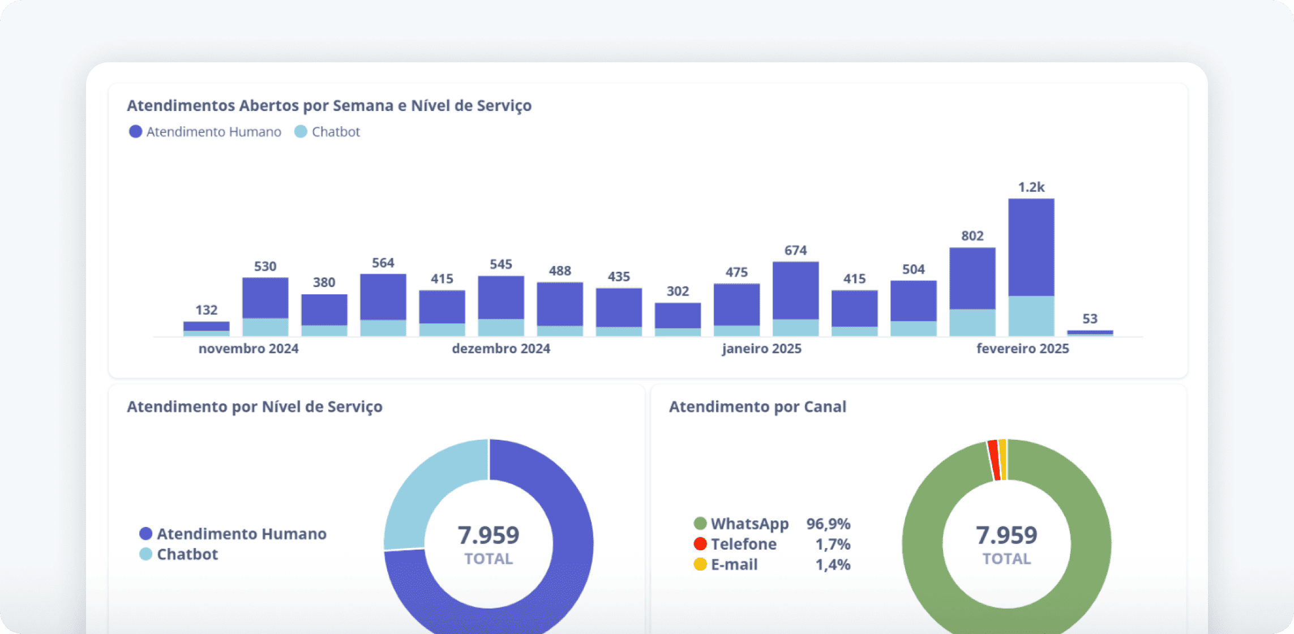Click the bar labeled 545

point(500,306)
